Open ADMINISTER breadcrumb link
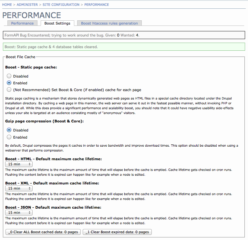 tap(27, 5)
